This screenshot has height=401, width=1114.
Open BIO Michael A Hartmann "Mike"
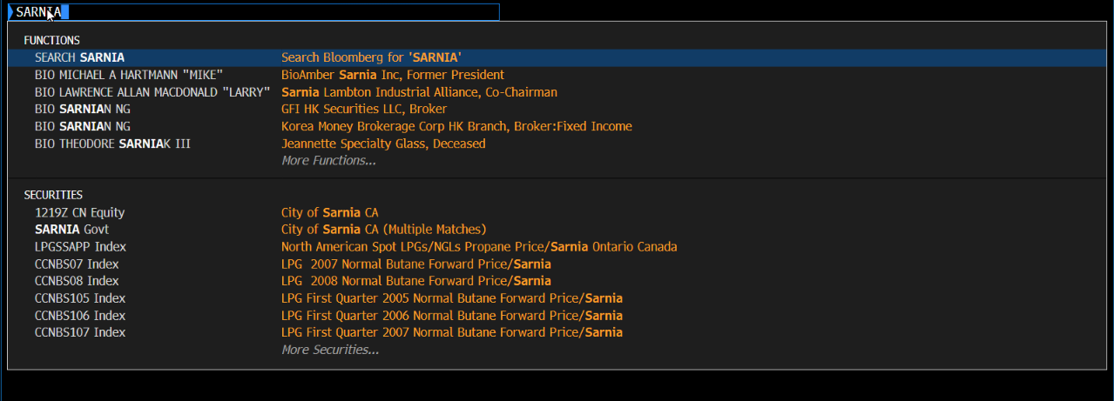point(557,75)
